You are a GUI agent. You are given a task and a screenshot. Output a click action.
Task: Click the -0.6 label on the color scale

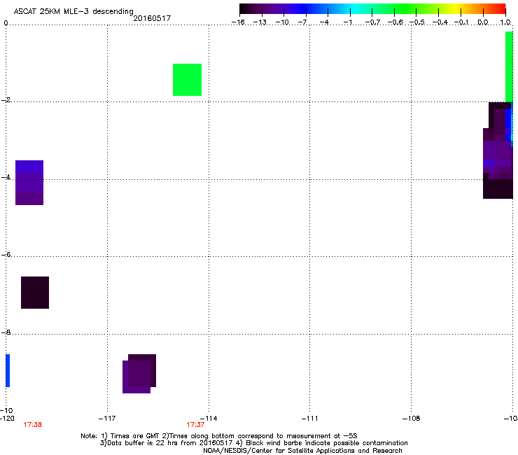pyautogui.click(x=395, y=22)
